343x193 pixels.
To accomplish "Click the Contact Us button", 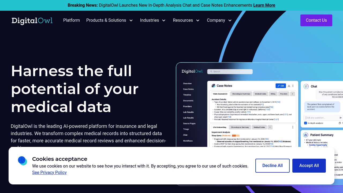I will [x=316, y=20].
